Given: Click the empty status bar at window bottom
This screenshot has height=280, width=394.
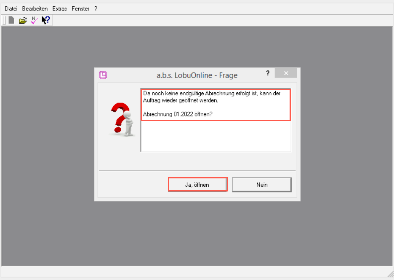Looking at the screenshot, I should tap(194, 272).
